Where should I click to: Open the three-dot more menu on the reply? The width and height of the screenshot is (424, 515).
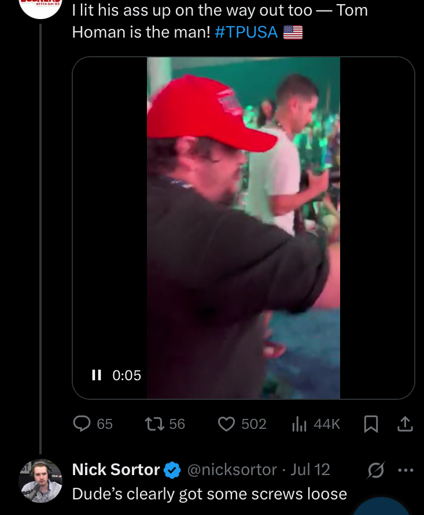(407, 470)
